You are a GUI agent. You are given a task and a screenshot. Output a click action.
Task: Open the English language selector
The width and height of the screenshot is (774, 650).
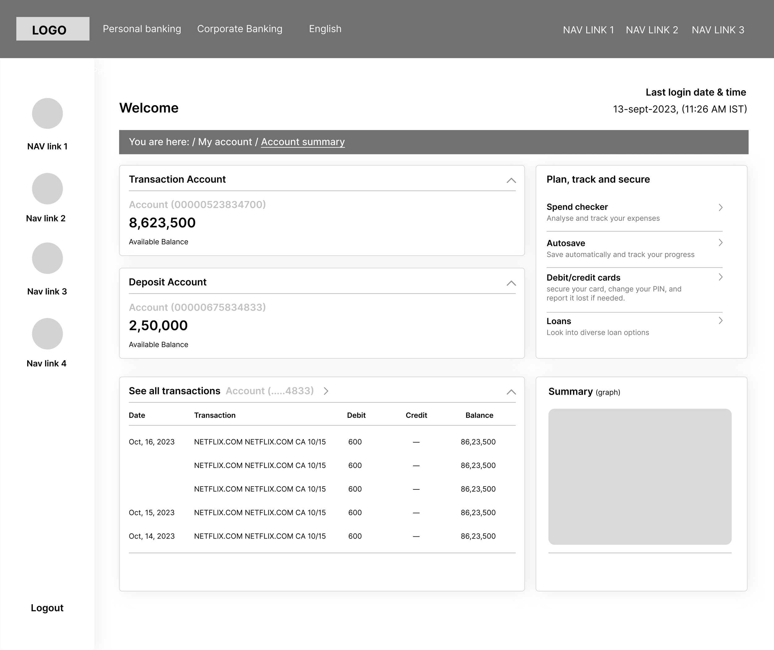[x=325, y=29]
